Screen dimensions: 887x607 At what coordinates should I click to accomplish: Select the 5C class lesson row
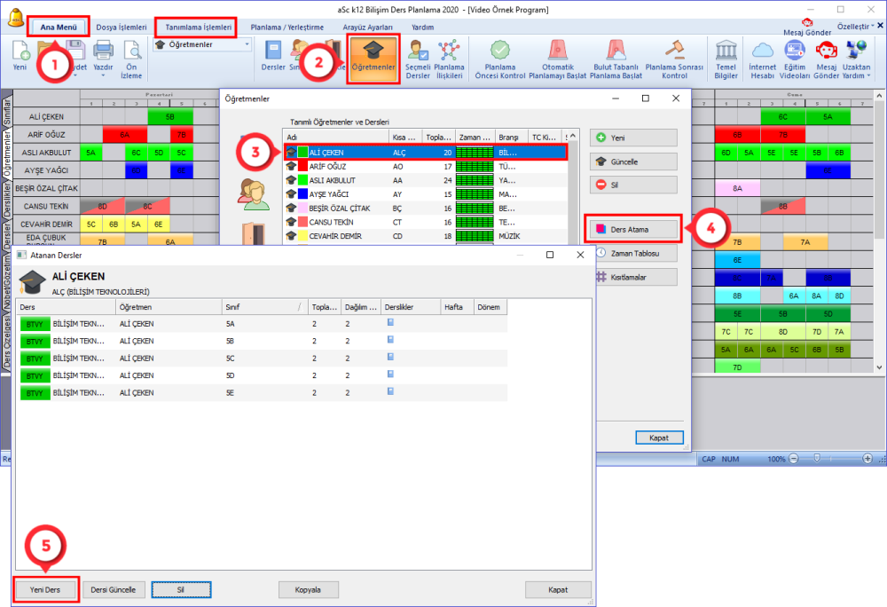262,359
